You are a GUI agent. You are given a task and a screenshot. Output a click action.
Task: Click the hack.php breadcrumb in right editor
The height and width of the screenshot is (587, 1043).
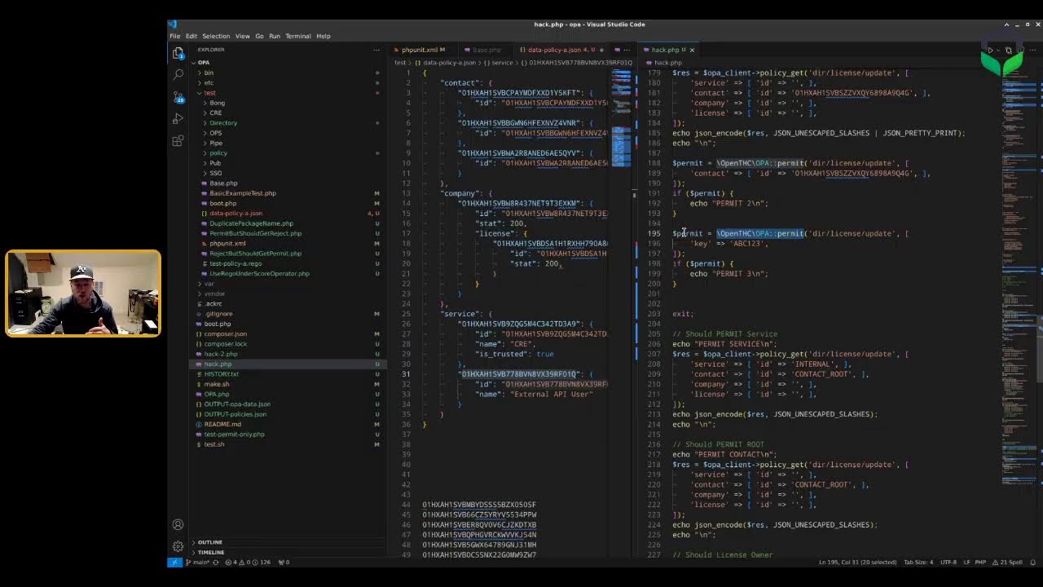coord(667,63)
